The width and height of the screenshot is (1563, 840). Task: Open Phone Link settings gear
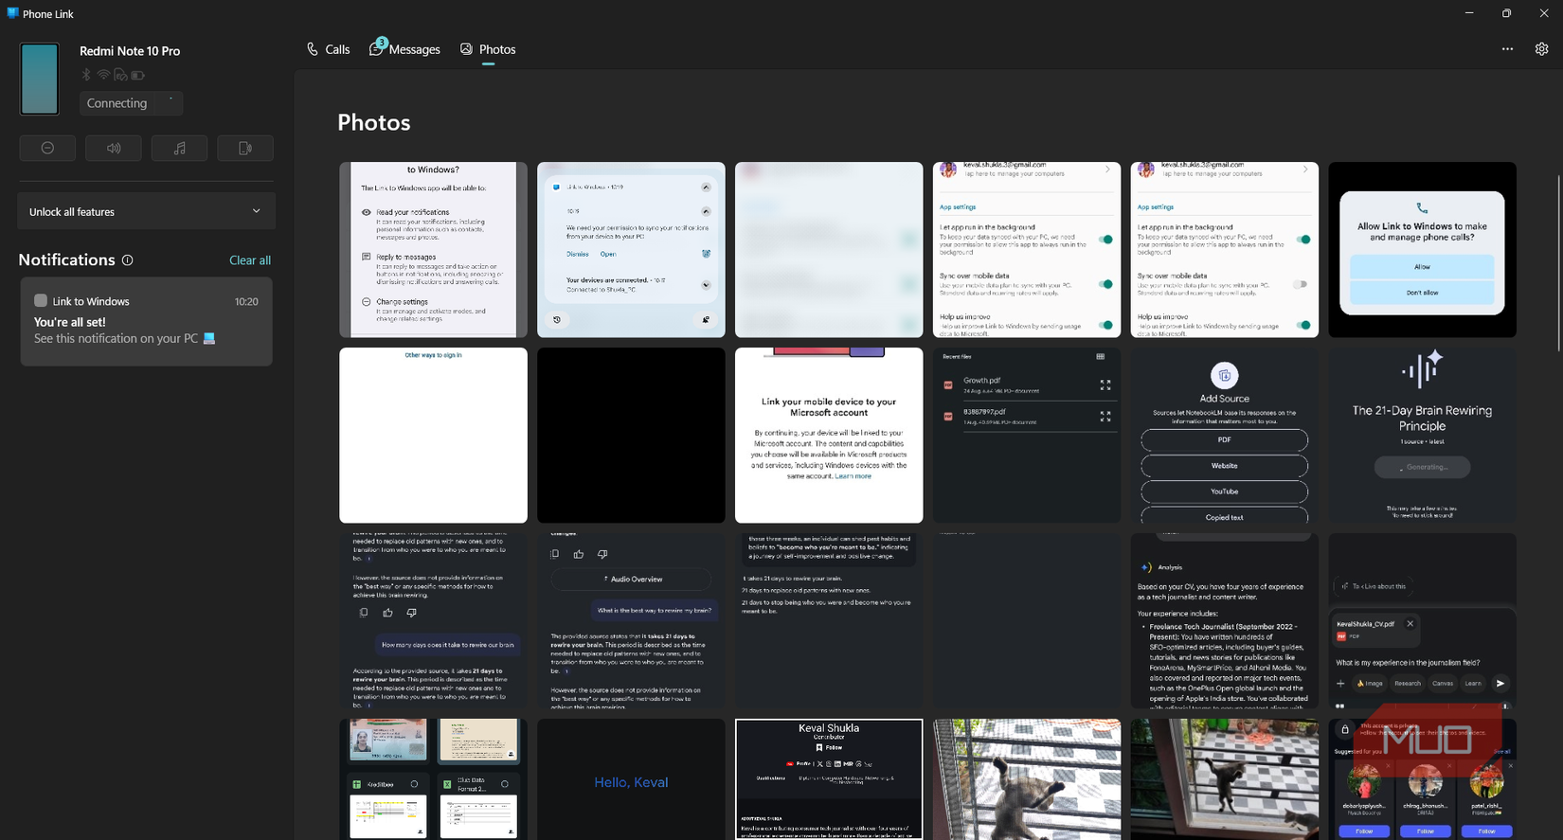pyautogui.click(x=1541, y=49)
